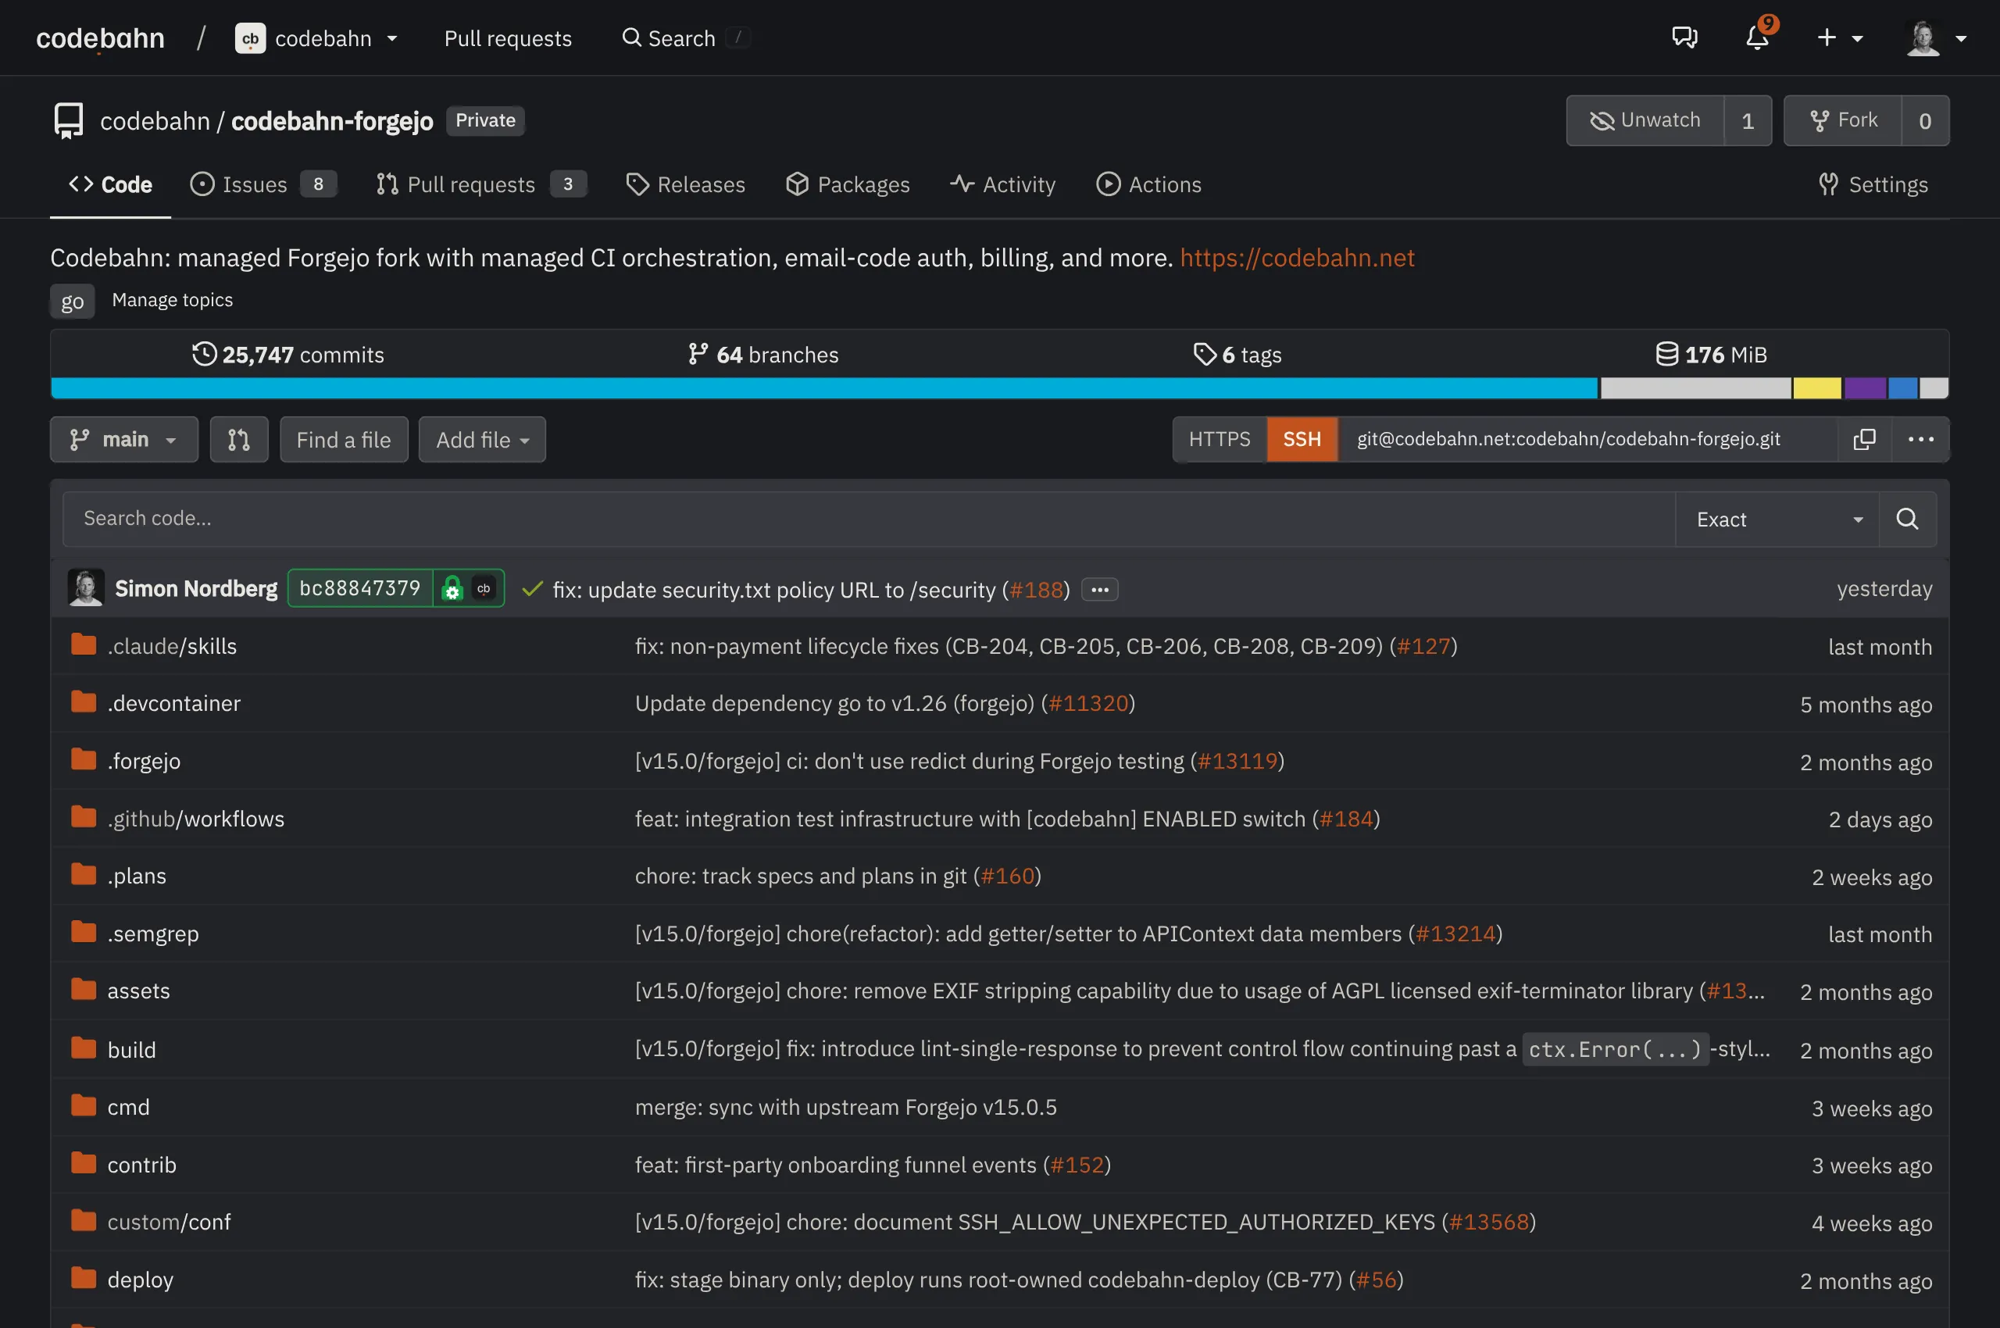2000x1328 pixels.
Task: View the 64 branches
Action: (763, 354)
